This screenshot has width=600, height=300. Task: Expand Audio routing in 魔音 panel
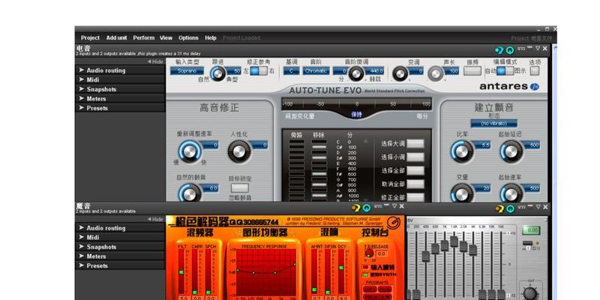click(120, 228)
